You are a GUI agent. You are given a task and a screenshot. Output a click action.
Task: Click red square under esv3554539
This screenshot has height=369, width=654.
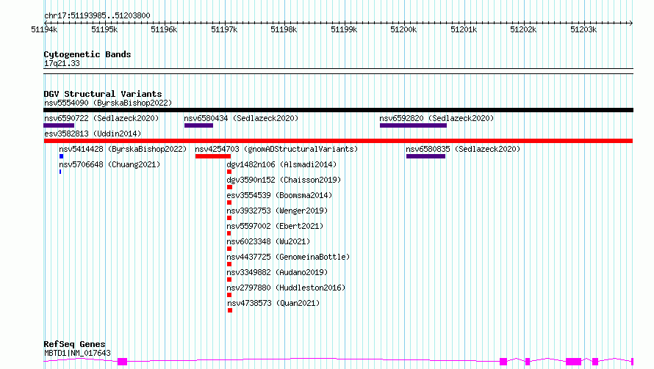click(x=229, y=202)
